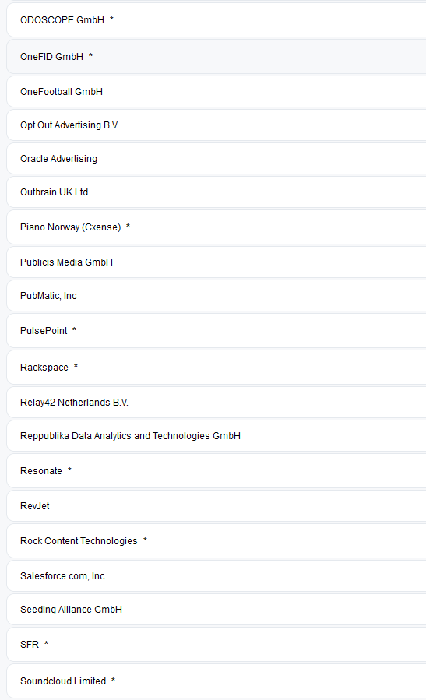The width and height of the screenshot is (426, 700).
Task: Open Publicis Media GmbH entry
Action: (x=217, y=262)
